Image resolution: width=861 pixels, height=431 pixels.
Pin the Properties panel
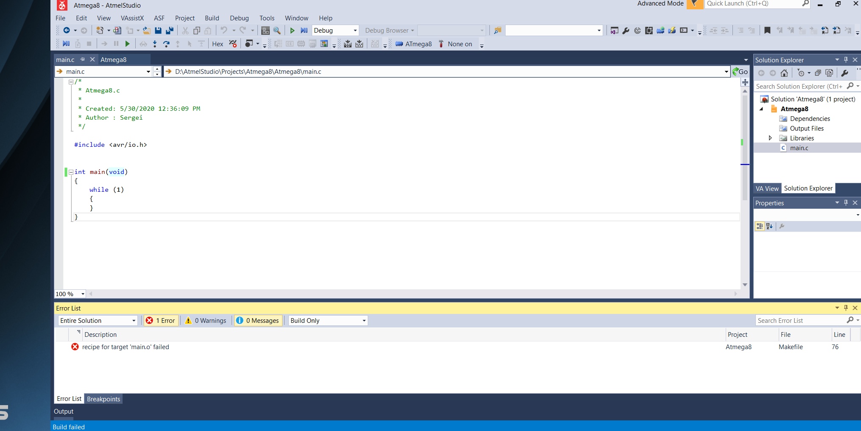846,203
